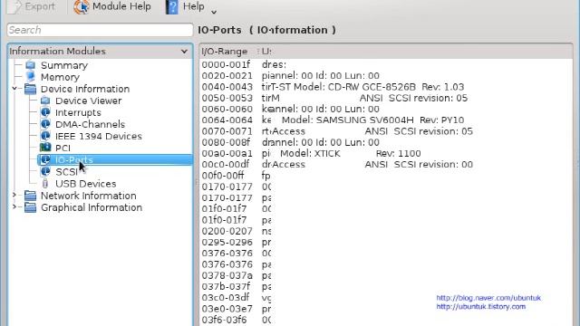Expand the Graphical Information branch
Image resolution: width=580 pixels, height=326 pixels.
point(14,207)
